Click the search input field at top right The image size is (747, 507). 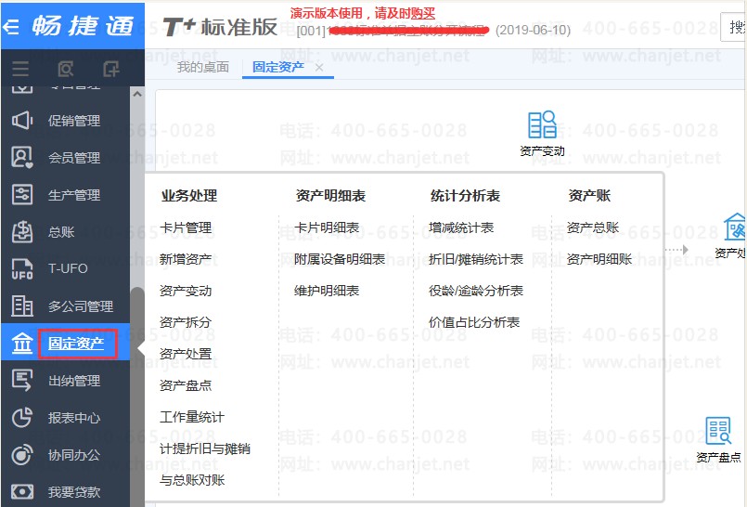(x=734, y=27)
